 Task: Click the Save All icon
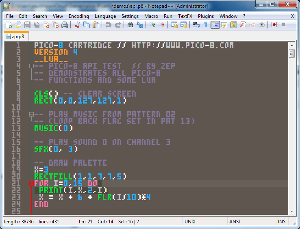pyautogui.click(x=37, y=25)
